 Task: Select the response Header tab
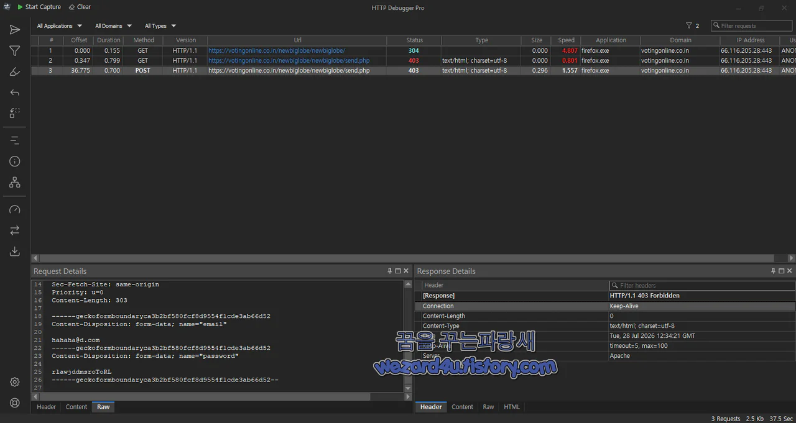coord(431,407)
